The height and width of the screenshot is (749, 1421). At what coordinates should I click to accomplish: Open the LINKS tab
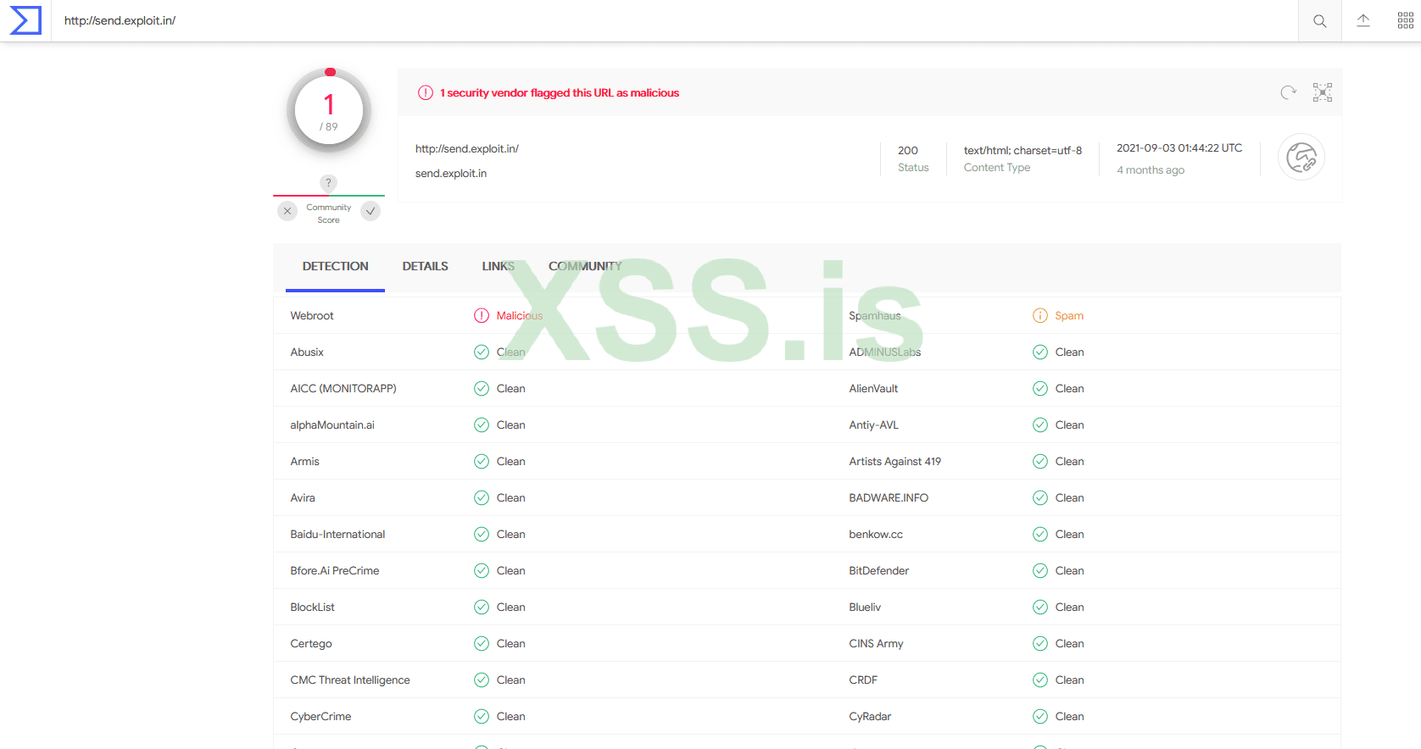coord(498,266)
